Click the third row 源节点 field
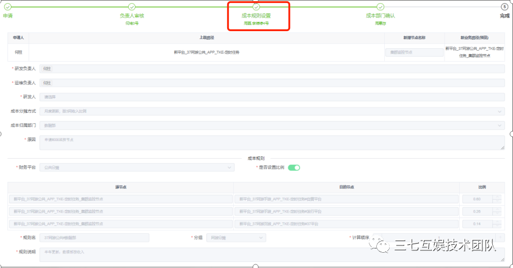This screenshot has width=513, height=268. [x=121, y=224]
